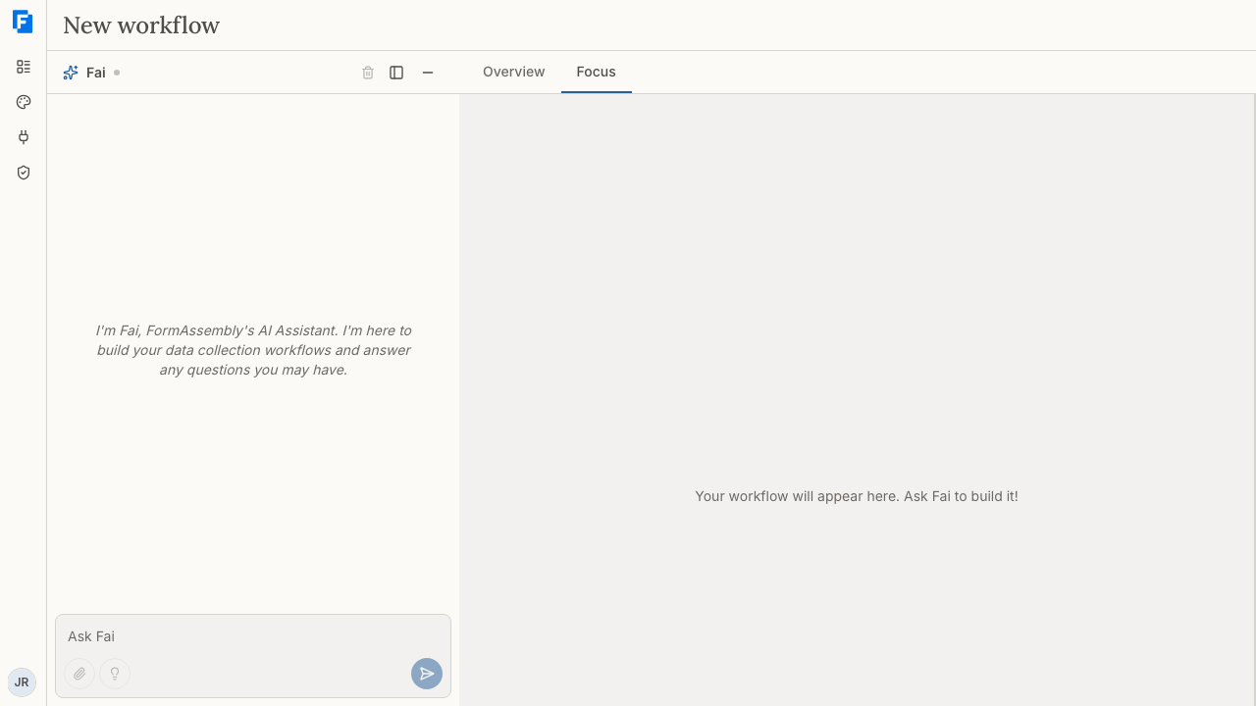The height and width of the screenshot is (706, 1256).
Task: Click the Fai introduction message text
Action: click(x=253, y=350)
